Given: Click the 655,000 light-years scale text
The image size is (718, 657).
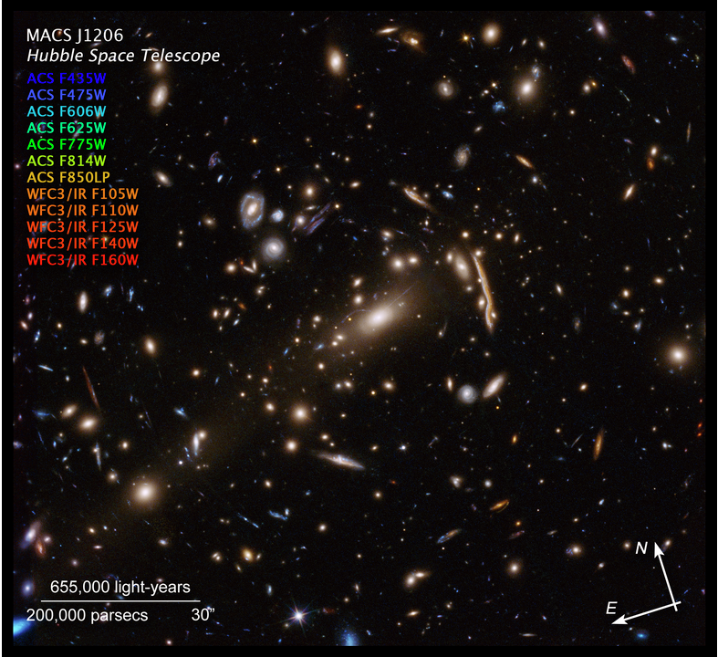Looking at the screenshot, I should 120,587.
